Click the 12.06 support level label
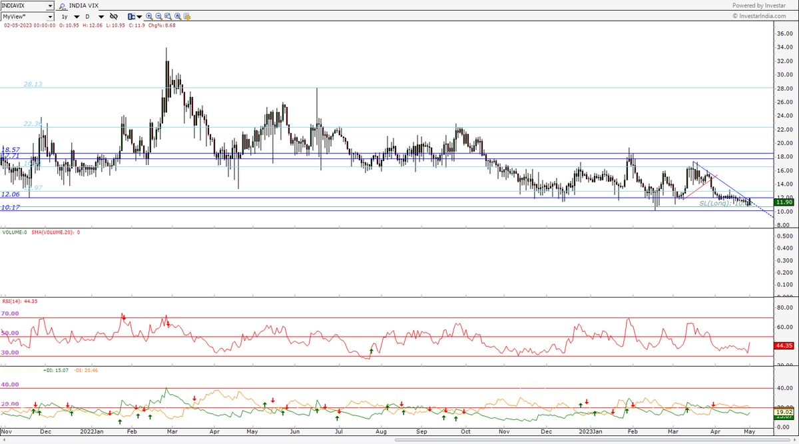Image resolution: width=799 pixels, height=444 pixels. click(10, 194)
